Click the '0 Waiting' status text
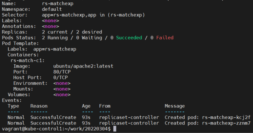253x133 pixels. pyautogui.click(x=89, y=38)
